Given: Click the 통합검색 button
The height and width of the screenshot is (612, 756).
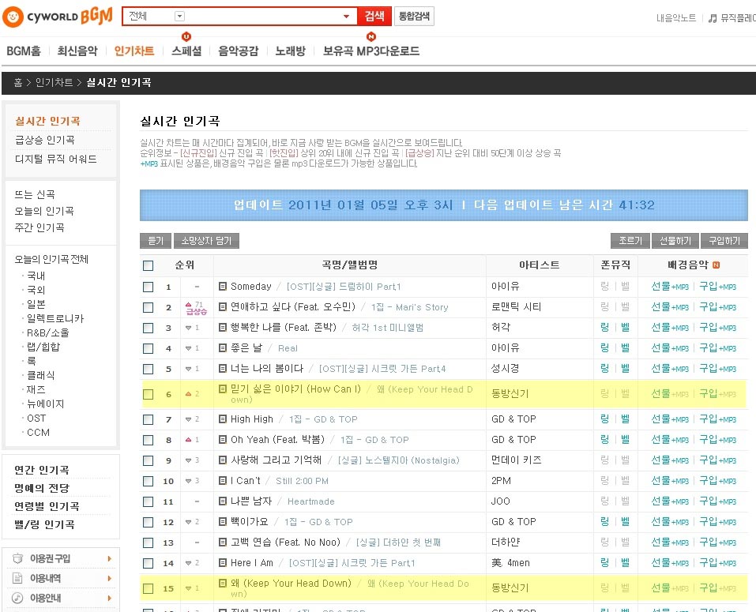Looking at the screenshot, I should coord(414,17).
